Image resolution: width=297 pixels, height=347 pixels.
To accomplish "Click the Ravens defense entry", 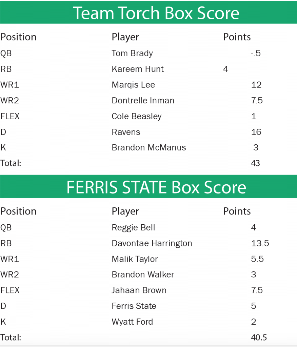I will pos(126,132).
